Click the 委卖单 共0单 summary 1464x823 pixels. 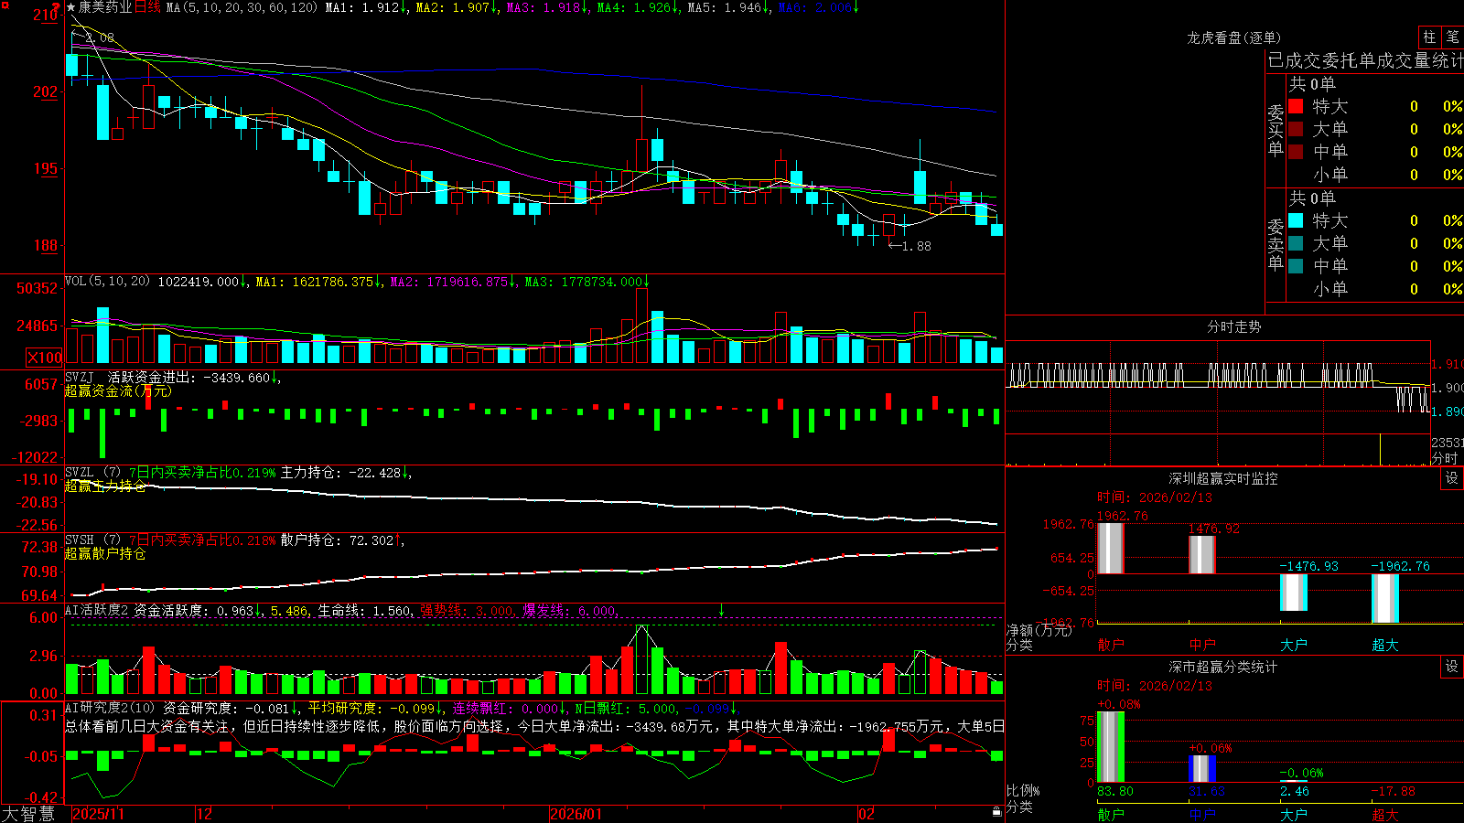click(x=1312, y=198)
